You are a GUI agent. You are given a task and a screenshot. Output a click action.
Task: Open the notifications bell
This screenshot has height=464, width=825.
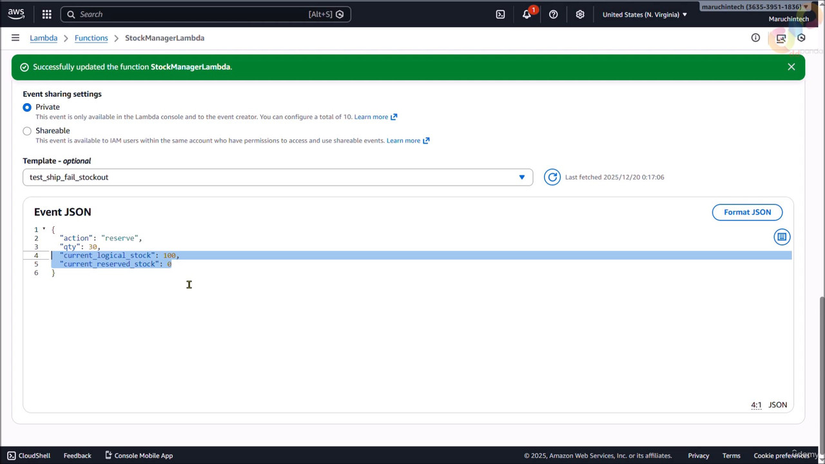(527, 14)
